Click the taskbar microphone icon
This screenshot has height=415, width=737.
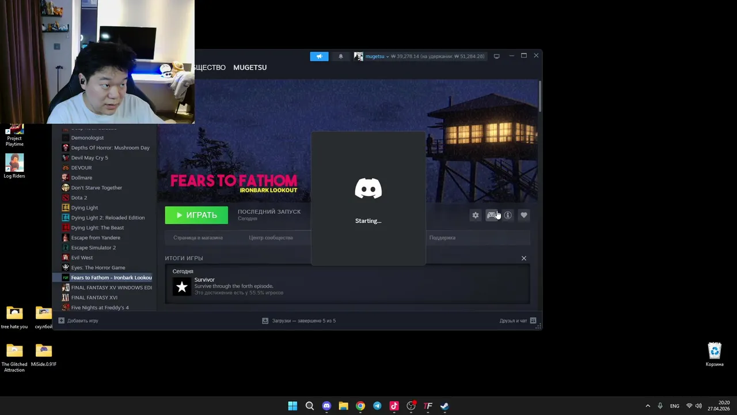pos(660,406)
